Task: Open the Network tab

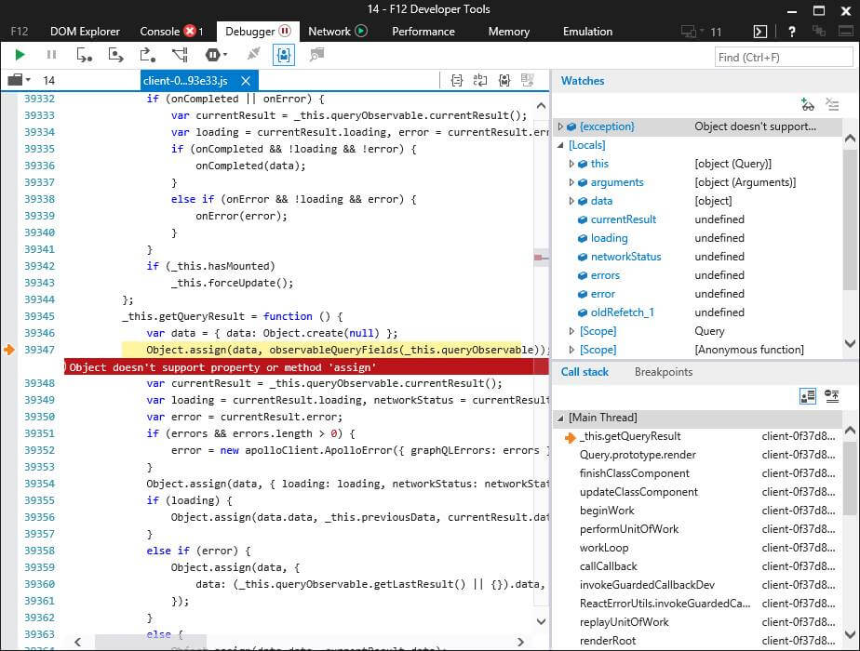Action: tap(329, 32)
